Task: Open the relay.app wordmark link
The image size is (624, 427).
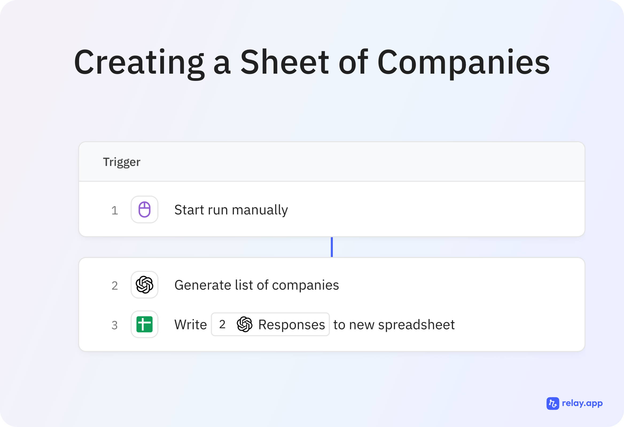Action: [x=582, y=403]
